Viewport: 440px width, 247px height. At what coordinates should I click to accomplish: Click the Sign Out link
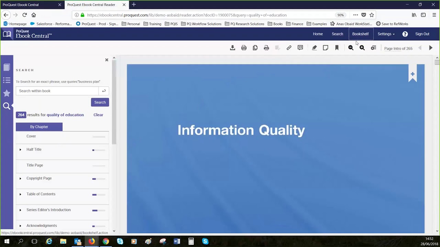[x=422, y=34]
